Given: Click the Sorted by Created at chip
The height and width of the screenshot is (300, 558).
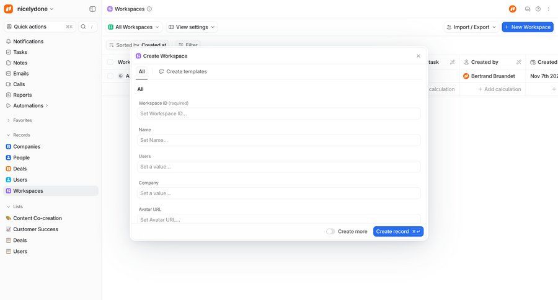Looking at the screenshot, I should tap(138, 45).
